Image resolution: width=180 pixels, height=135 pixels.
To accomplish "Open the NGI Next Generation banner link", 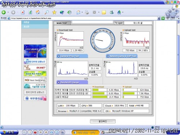I will pyautogui.click(x=35, y=80).
